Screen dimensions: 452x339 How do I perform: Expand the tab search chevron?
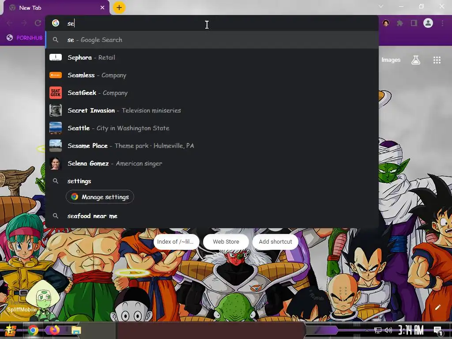381,6
